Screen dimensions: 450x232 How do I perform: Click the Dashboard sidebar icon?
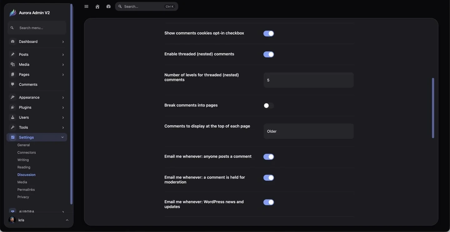pos(13,42)
